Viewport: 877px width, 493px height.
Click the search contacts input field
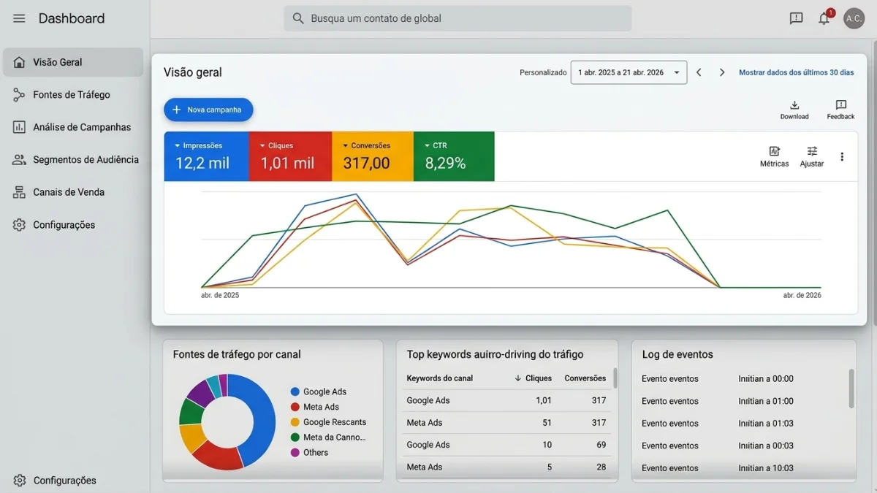tap(458, 18)
